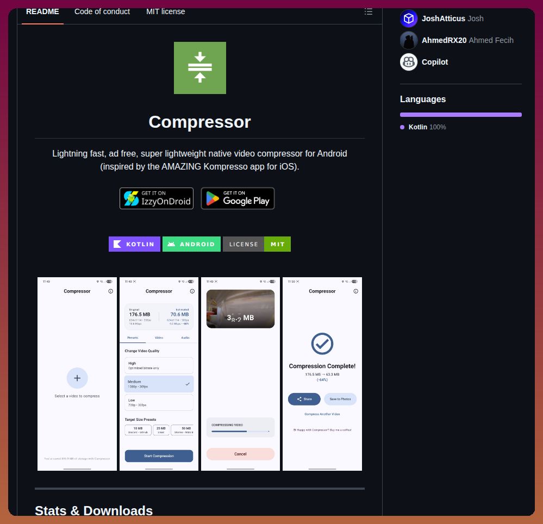Switch to Code of conduct tab
543x524 pixels.
click(102, 12)
